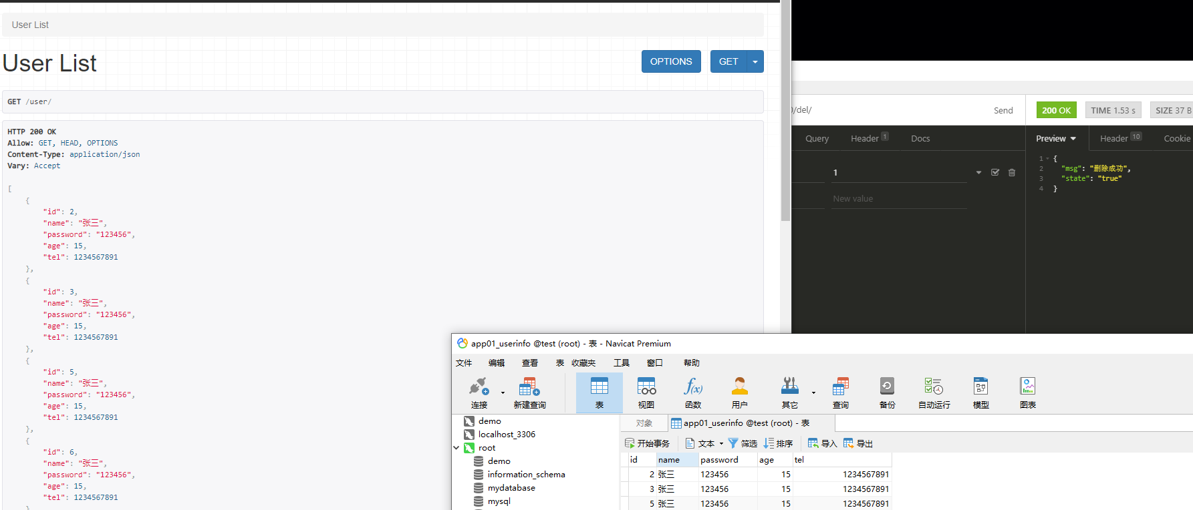This screenshot has height=510, width=1193.
Task: Click the name column header
Action: tap(677, 459)
